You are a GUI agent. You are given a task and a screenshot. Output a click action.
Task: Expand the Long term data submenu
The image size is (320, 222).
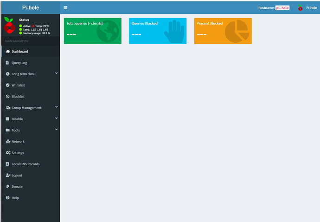tap(56, 73)
